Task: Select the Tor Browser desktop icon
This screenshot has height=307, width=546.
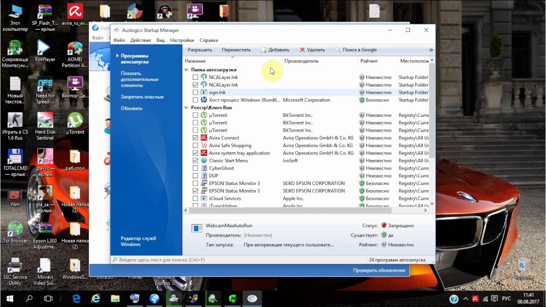Action: coord(15,232)
